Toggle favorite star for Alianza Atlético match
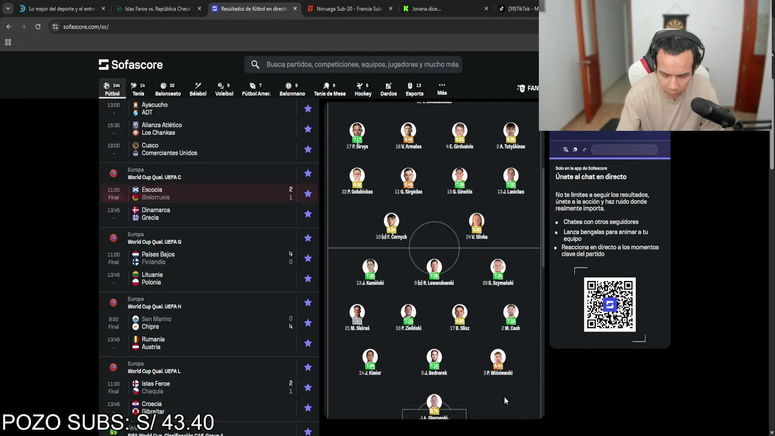 tap(308, 129)
